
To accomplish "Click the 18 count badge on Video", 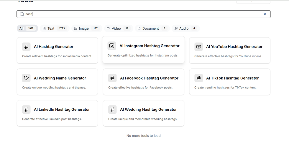I will click(x=127, y=28).
